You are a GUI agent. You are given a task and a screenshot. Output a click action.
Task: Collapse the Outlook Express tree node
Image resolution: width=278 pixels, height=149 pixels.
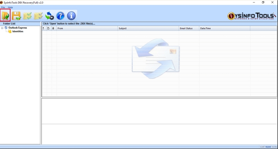pyautogui.click(x=2, y=28)
